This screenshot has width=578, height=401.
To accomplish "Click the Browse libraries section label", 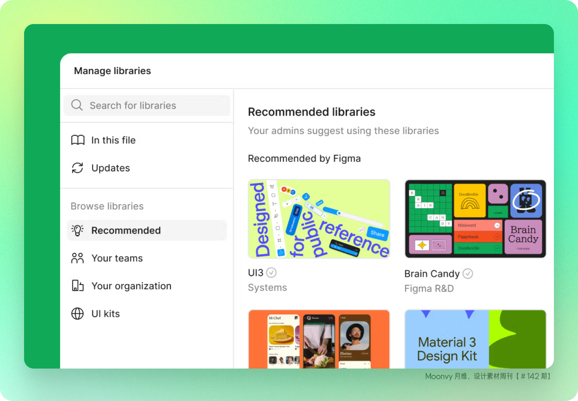I will (x=107, y=206).
